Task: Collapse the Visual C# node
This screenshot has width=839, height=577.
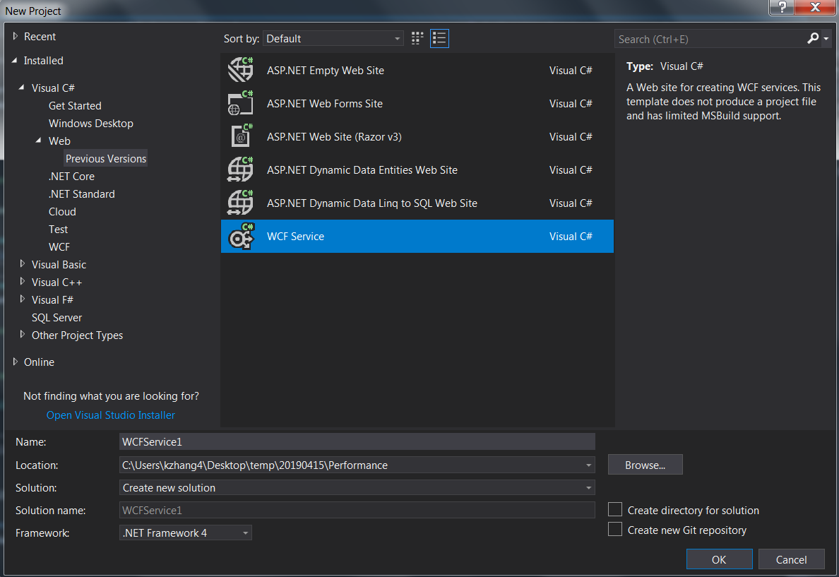Action: (21, 88)
